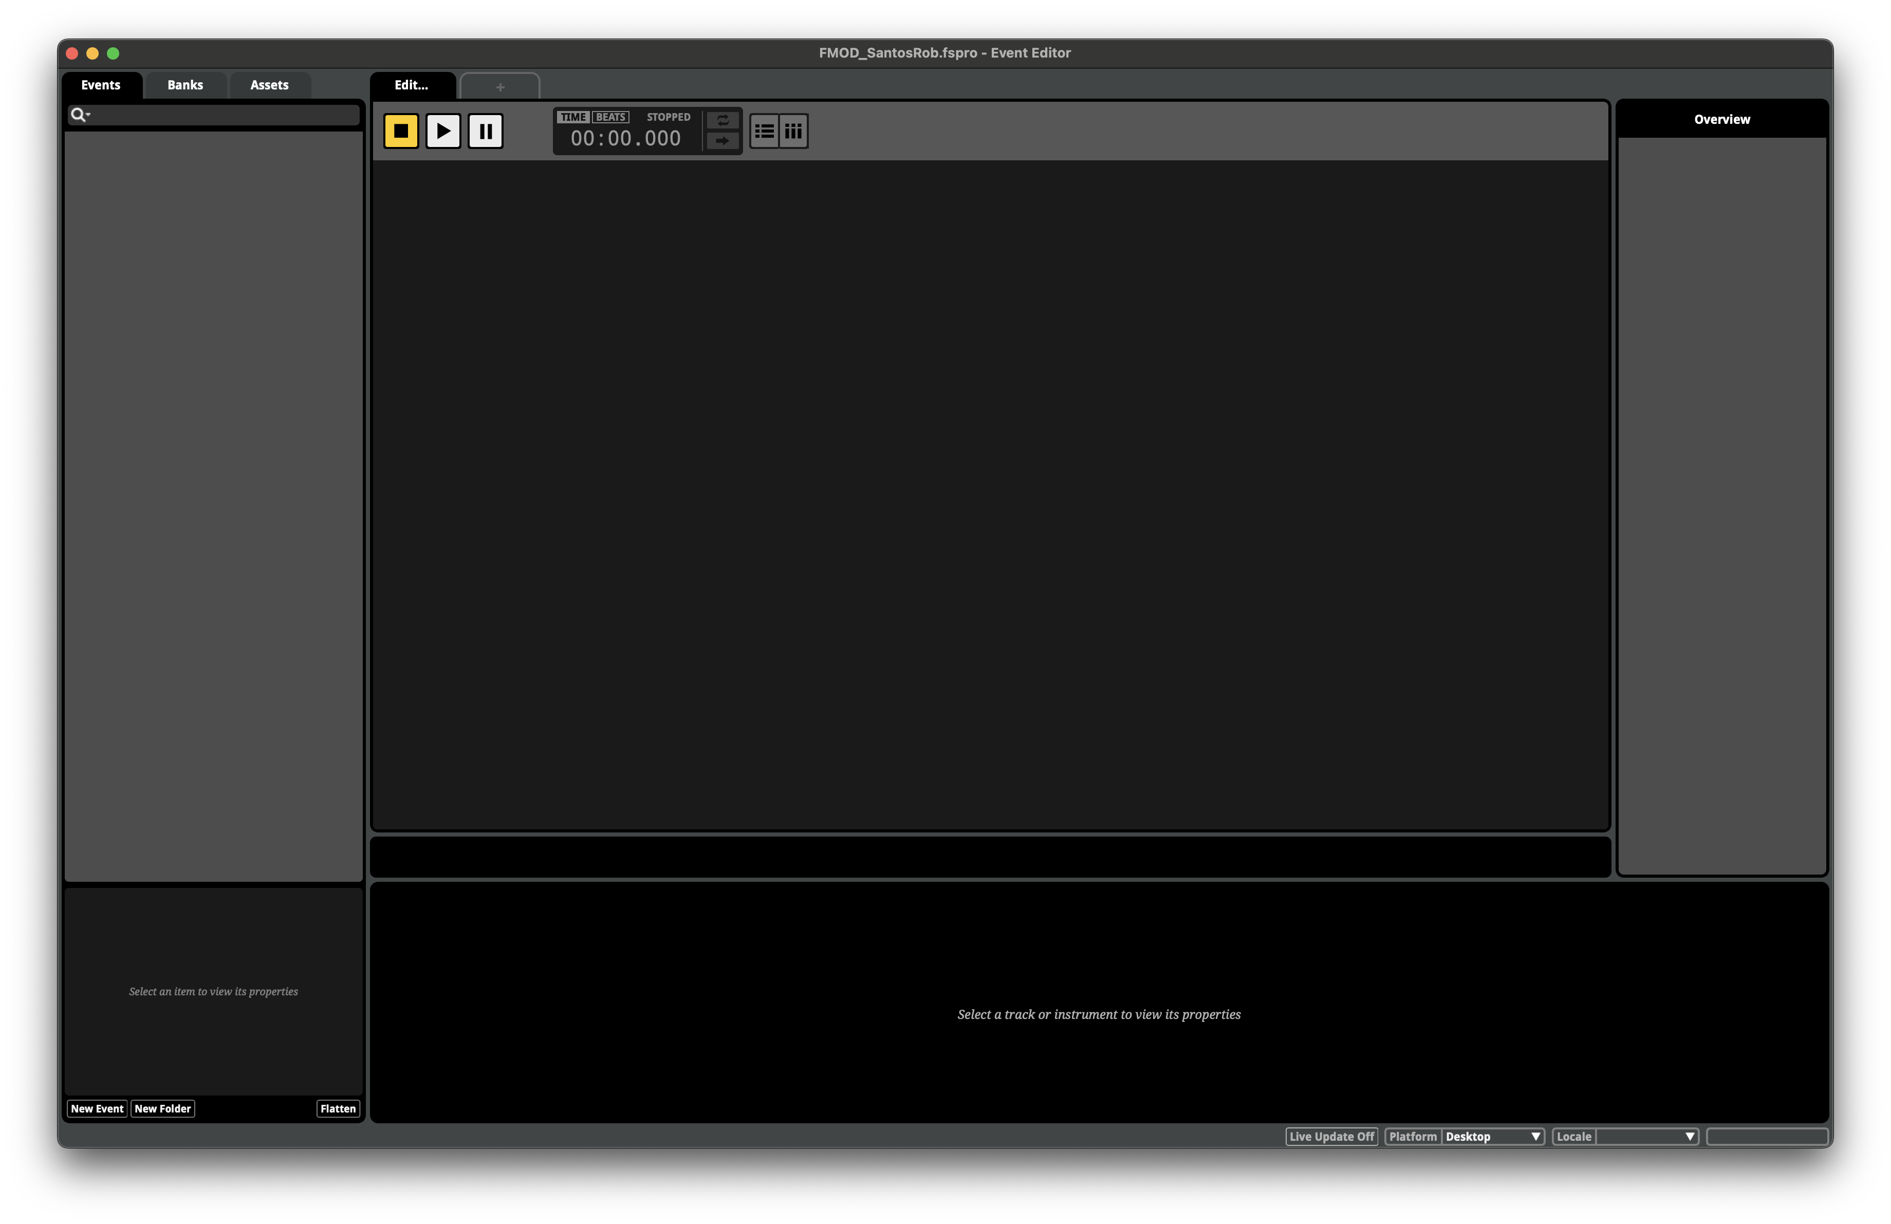Toggle loop playback arrows icon
Screen dimensions: 1891x1224
[722, 120]
